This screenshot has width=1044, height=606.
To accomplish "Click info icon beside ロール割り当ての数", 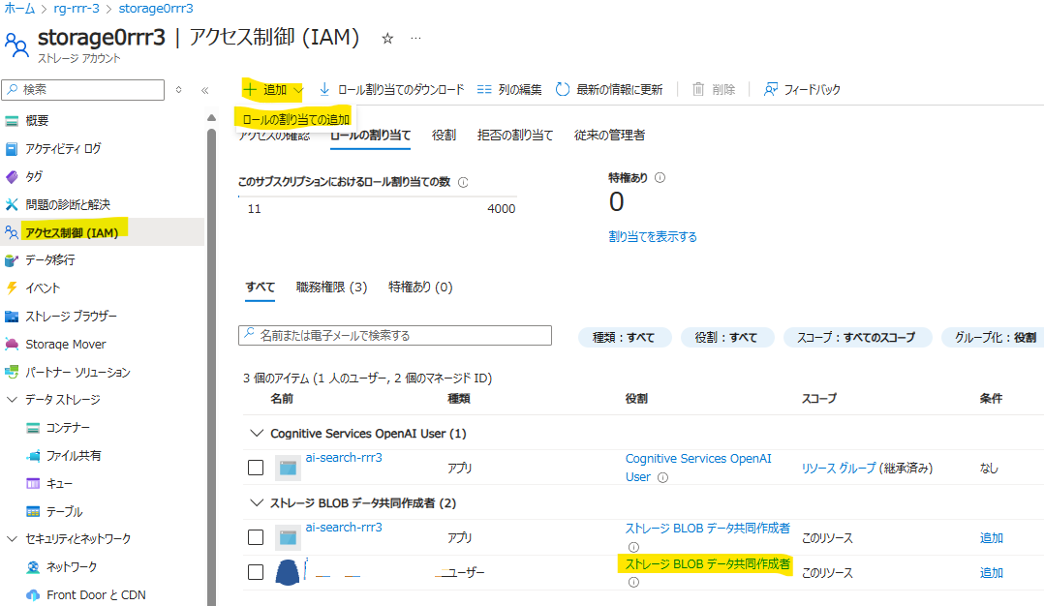I will tap(463, 182).
